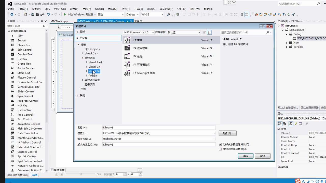
Task: Open the 解决方案 创建新解决方案 dropdown
Action: [214, 139]
